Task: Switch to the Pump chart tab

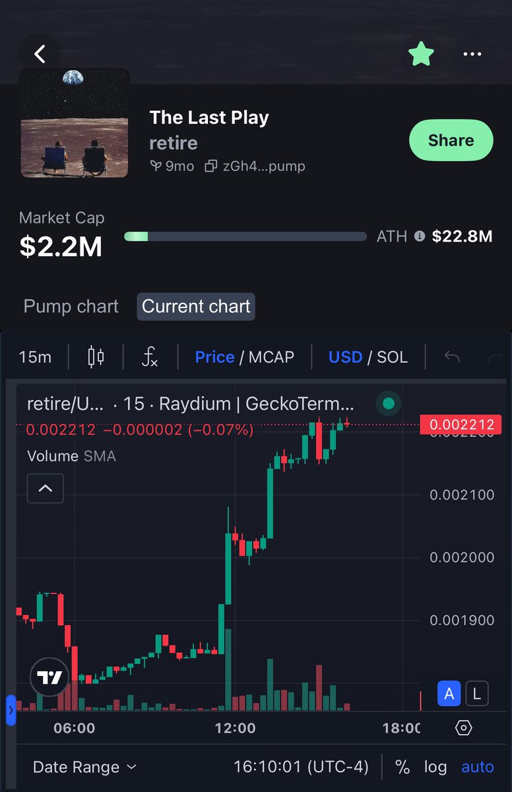Action: pos(71,307)
